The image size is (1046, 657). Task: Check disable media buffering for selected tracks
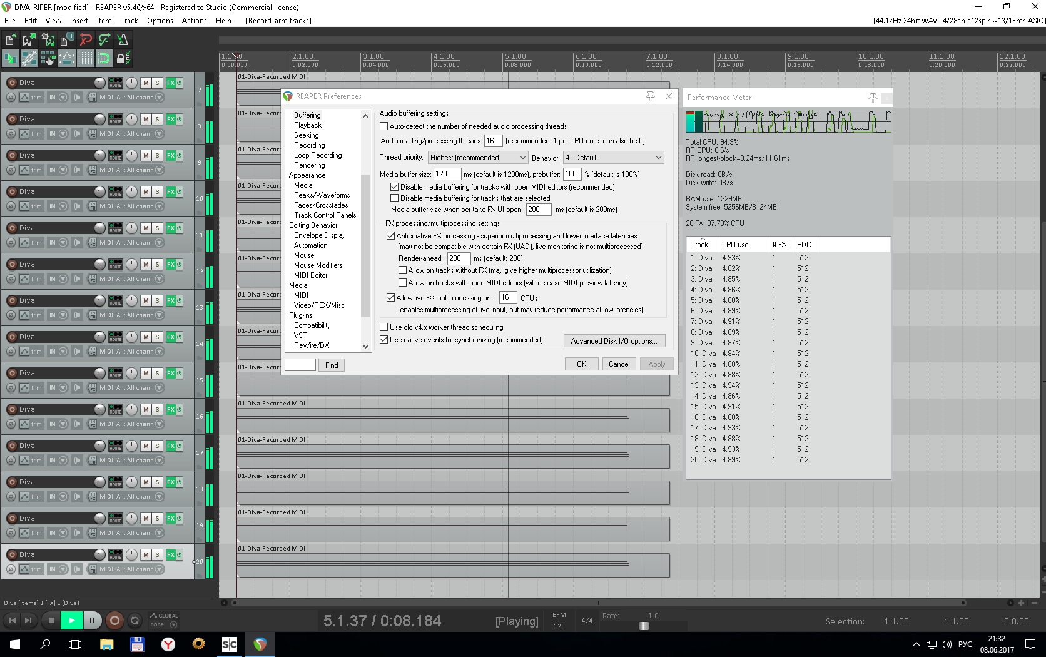[x=395, y=198]
